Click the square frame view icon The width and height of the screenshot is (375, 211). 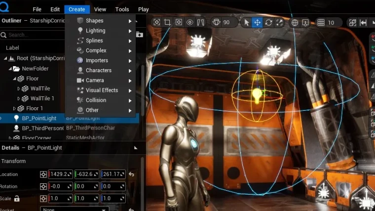[x=179, y=23]
